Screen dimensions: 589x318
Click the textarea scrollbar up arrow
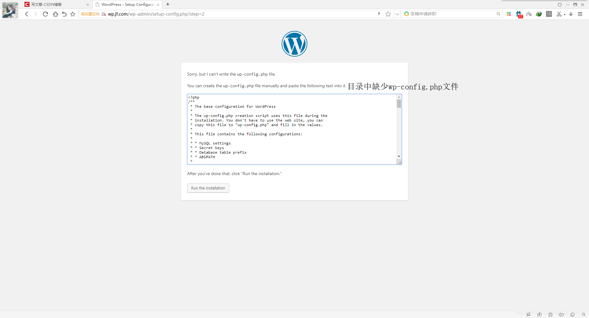[x=399, y=97]
